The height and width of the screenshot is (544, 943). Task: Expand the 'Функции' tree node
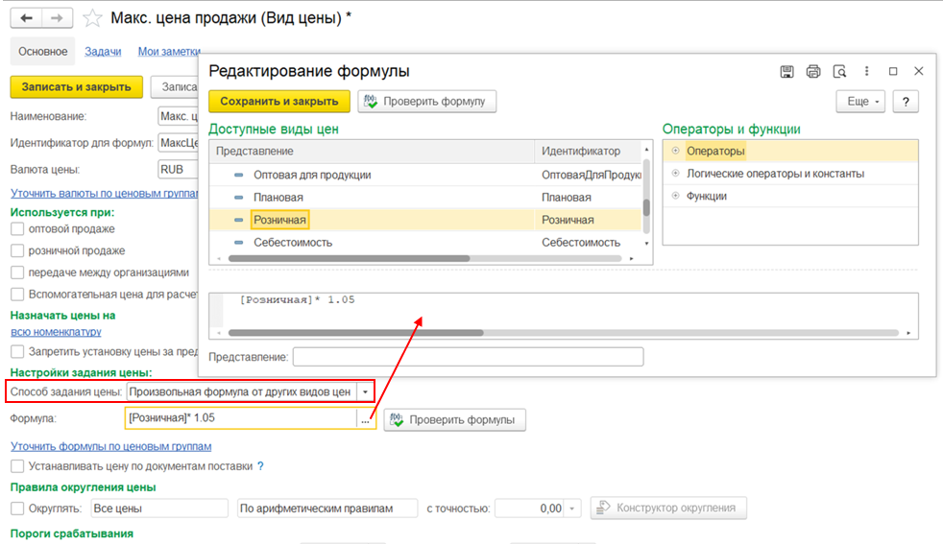click(x=676, y=196)
